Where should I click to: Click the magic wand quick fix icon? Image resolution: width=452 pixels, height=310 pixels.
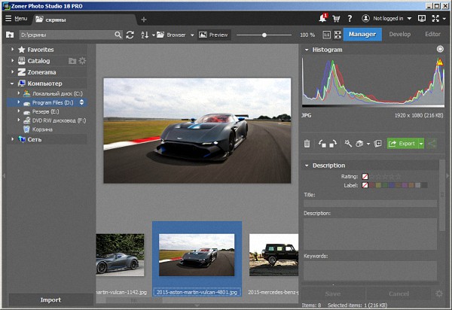coord(348,144)
